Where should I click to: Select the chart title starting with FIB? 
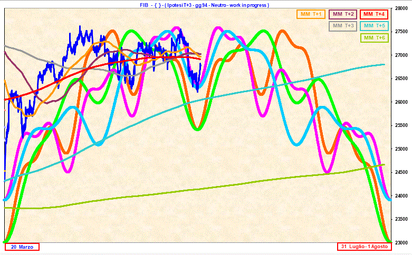pyautogui.click(x=204, y=5)
